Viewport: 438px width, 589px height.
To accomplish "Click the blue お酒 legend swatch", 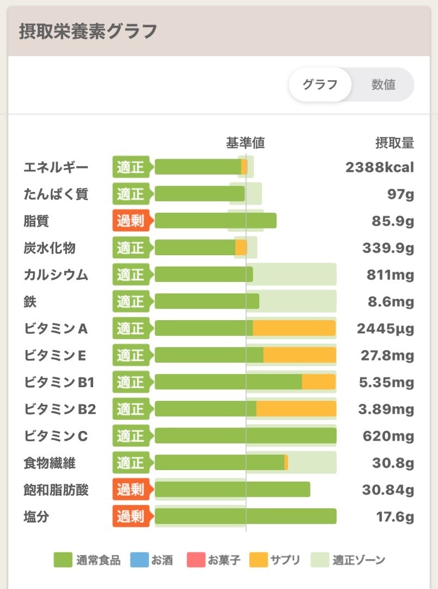I will [x=139, y=560].
